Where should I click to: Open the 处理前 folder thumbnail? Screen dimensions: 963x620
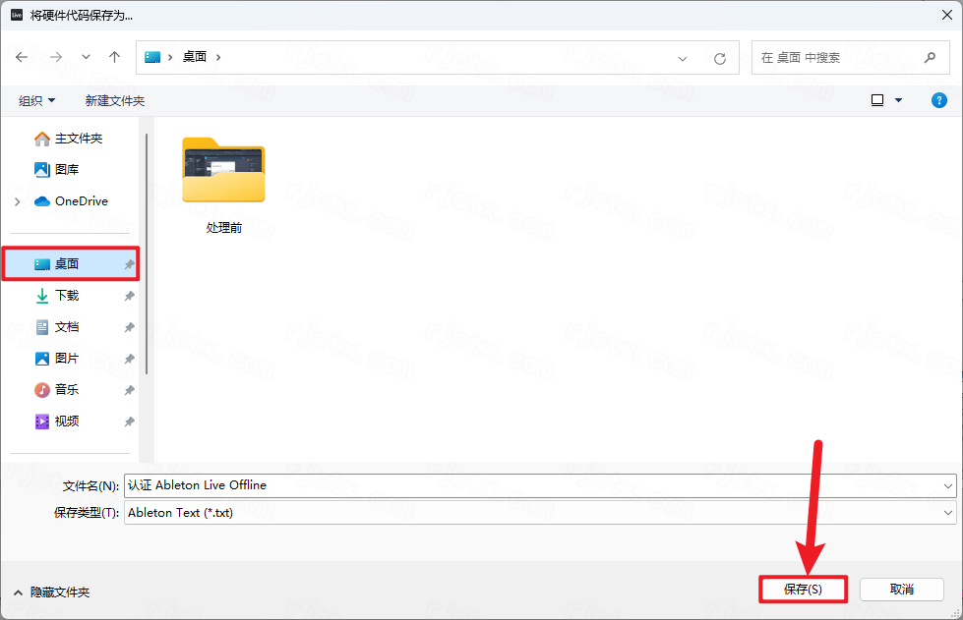coord(223,172)
